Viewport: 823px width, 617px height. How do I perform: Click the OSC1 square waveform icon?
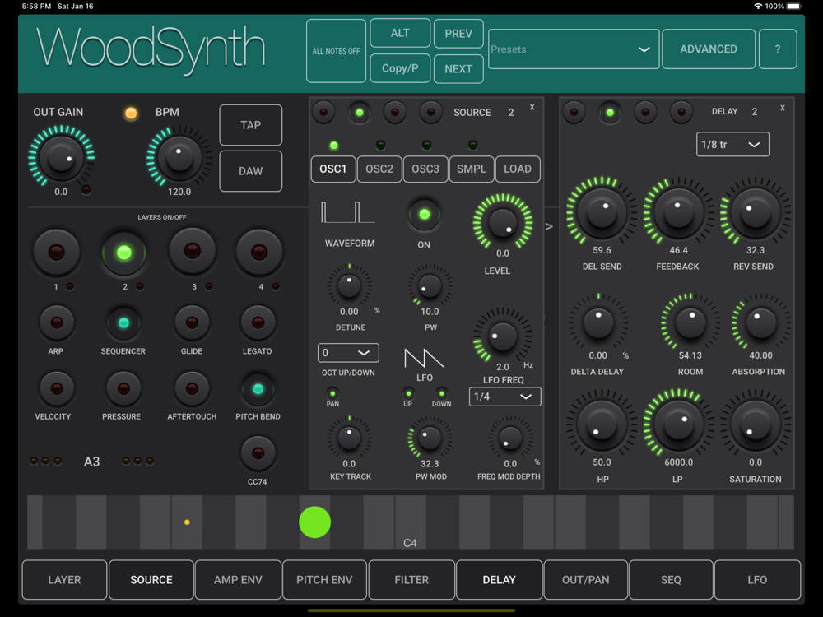pyautogui.click(x=348, y=212)
